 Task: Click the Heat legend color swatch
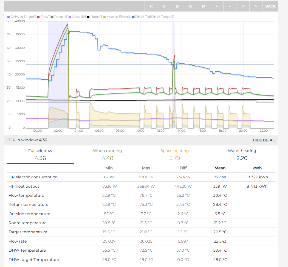(x=105, y=17)
